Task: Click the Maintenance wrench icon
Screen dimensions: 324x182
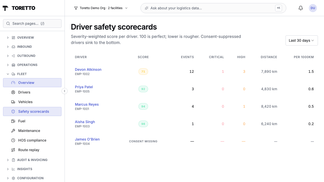Action: (13, 131)
